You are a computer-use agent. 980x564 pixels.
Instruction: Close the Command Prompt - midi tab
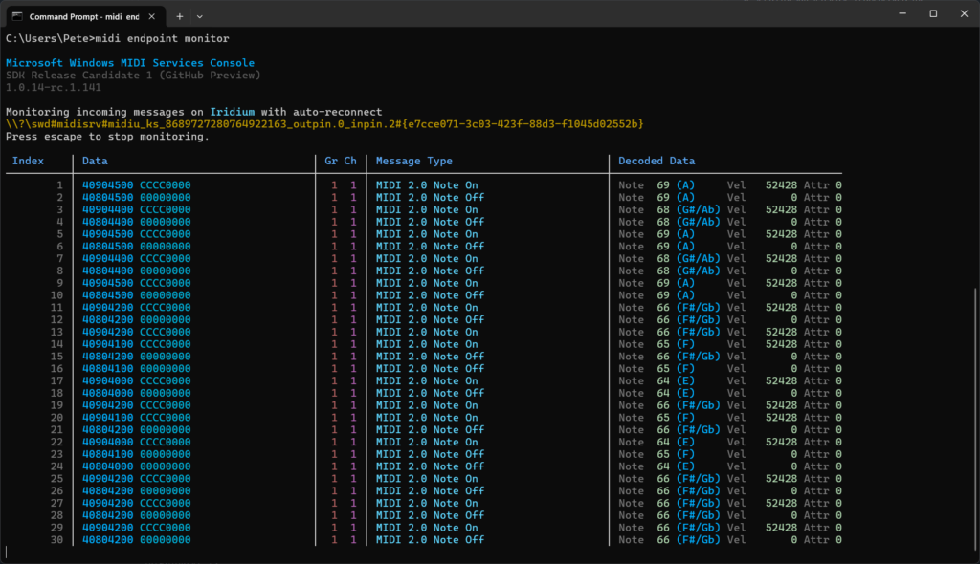click(x=152, y=15)
